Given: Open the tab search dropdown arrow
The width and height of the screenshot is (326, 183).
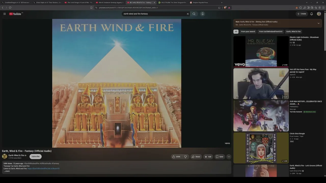Looking at the screenshot, I should tap(306, 3).
